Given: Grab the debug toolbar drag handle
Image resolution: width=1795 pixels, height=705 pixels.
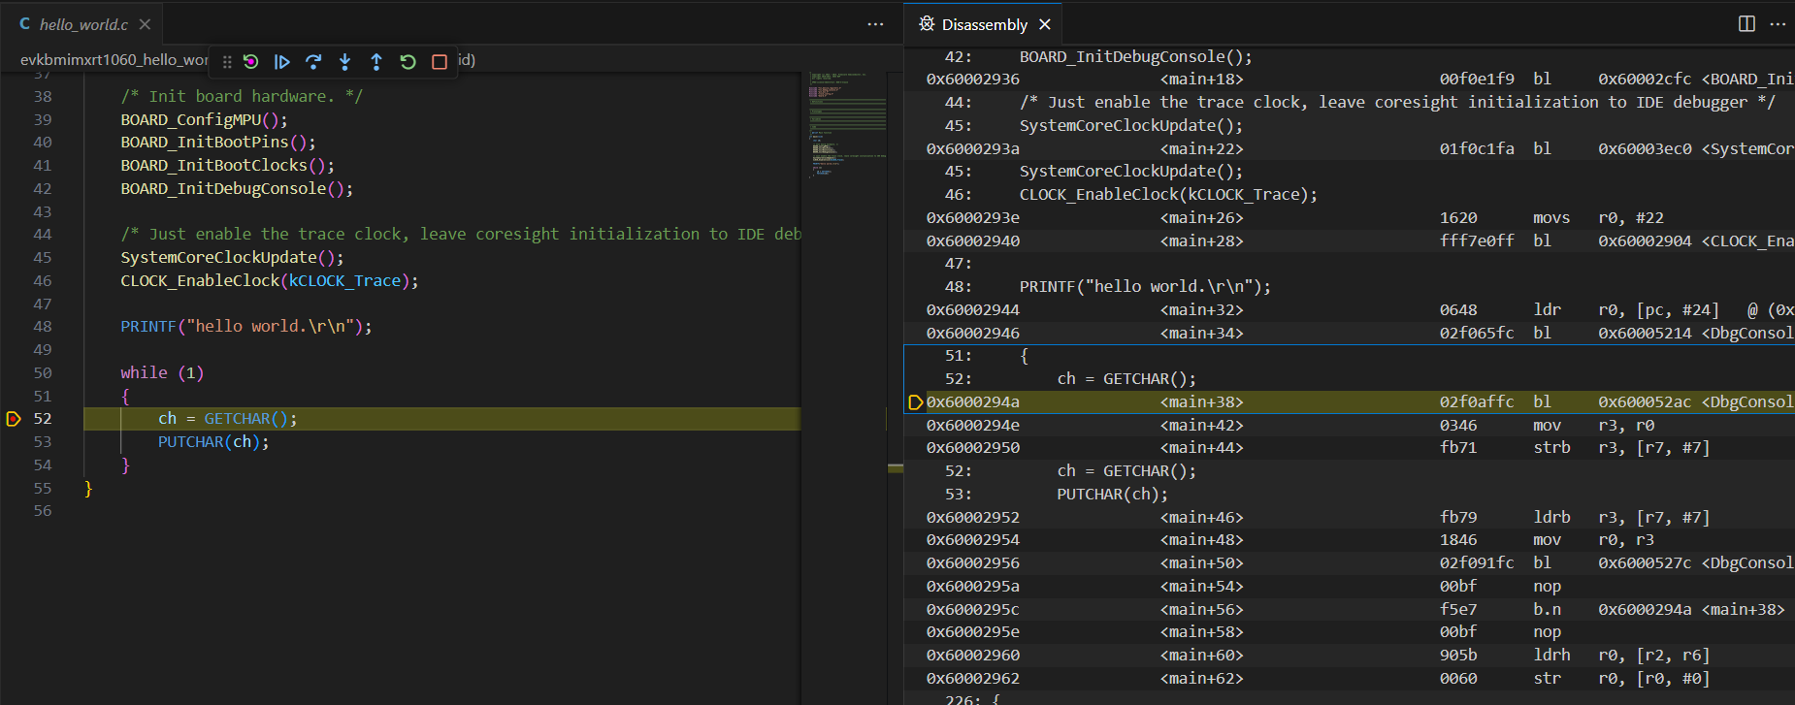Looking at the screenshot, I should tap(227, 62).
